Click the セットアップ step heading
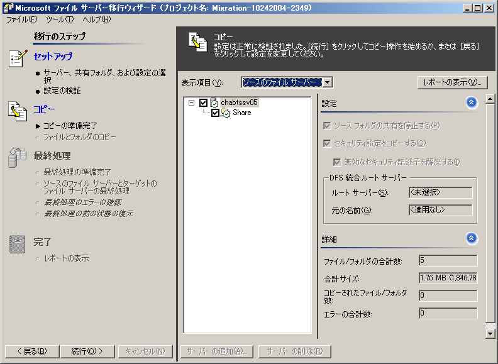This screenshot has width=498, height=364. pos(53,57)
